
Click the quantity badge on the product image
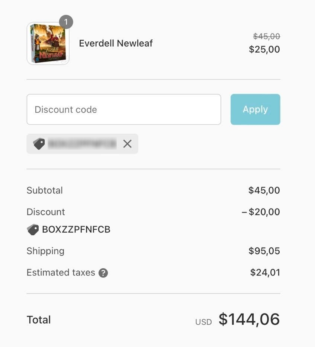click(66, 22)
